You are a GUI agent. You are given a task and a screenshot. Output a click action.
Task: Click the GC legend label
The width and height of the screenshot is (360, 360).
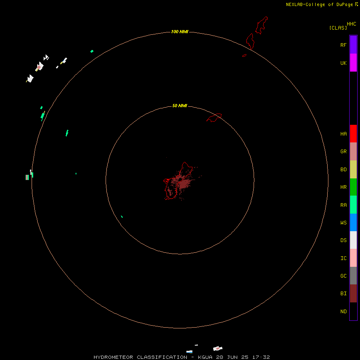(343, 276)
